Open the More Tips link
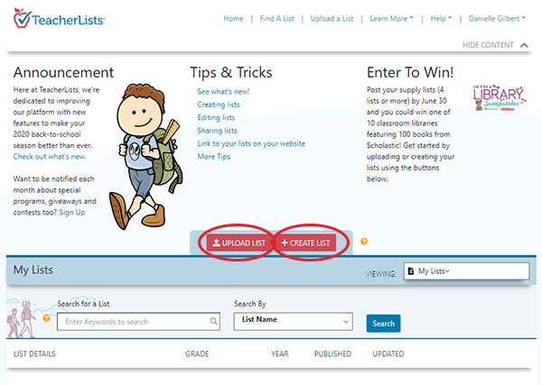The height and width of the screenshot is (385, 542). coord(213,157)
